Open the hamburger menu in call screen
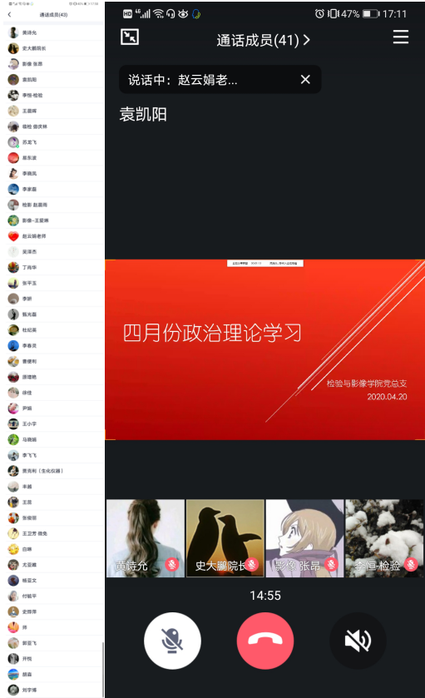 coord(401,37)
